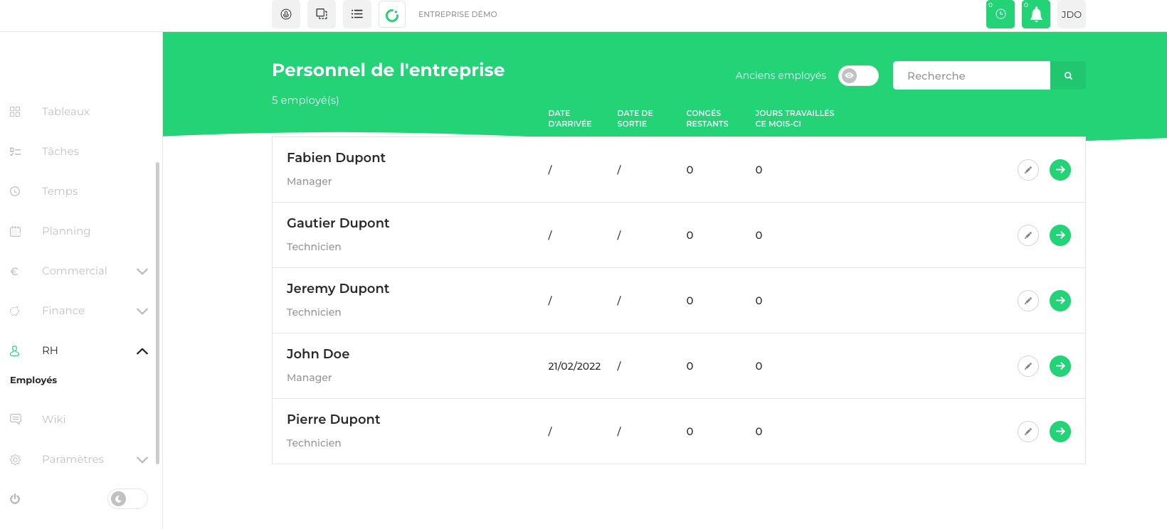Click the power logout icon in the sidebar

pyautogui.click(x=15, y=499)
